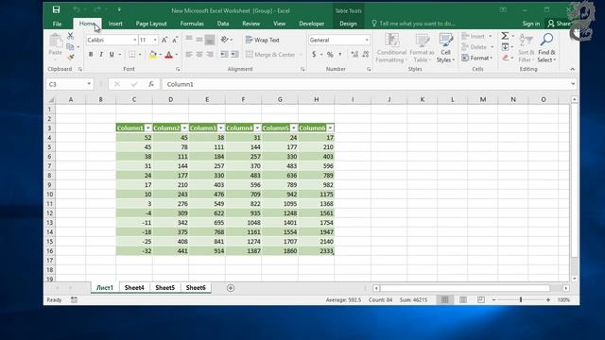Open the File tab
The image size is (605, 340).
pyautogui.click(x=57, y=24)
